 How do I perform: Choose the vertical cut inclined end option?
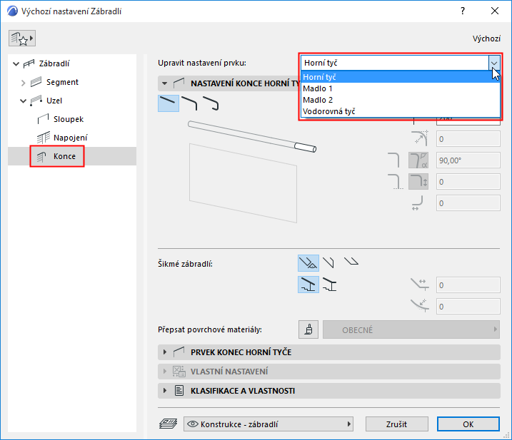click(328, 263)
